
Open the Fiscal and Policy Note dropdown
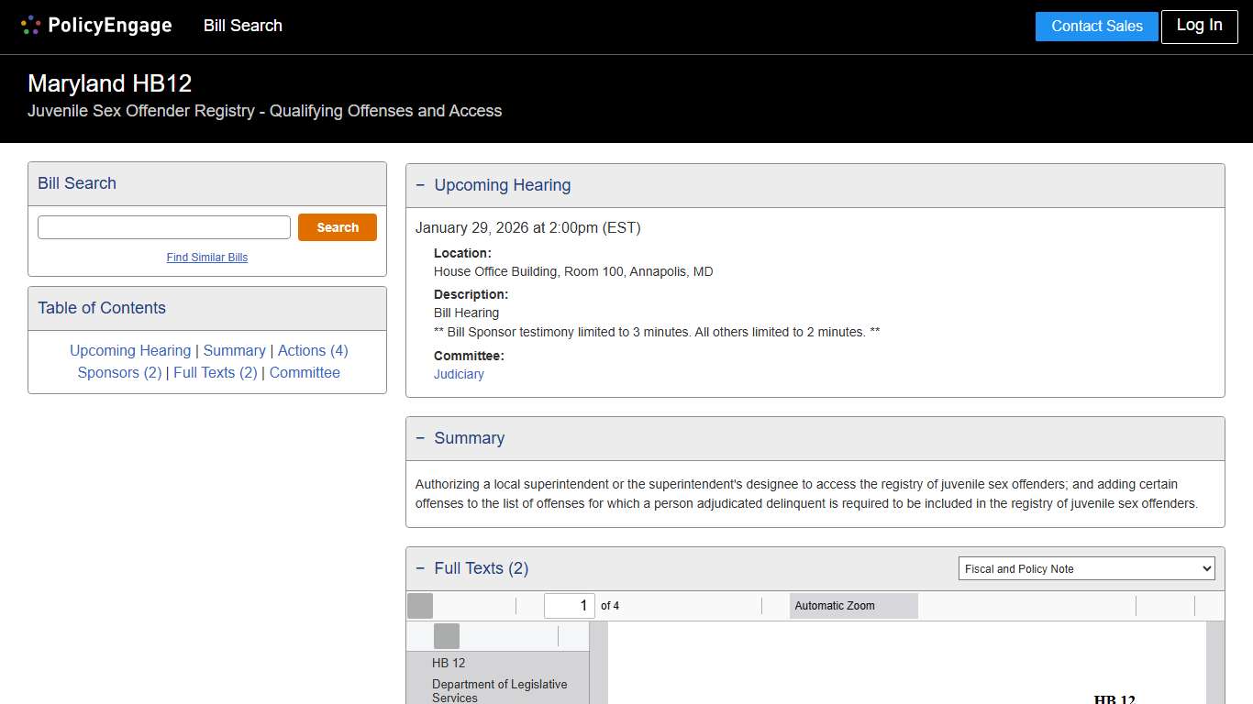pyautogui.click(x=1086, y=569)
